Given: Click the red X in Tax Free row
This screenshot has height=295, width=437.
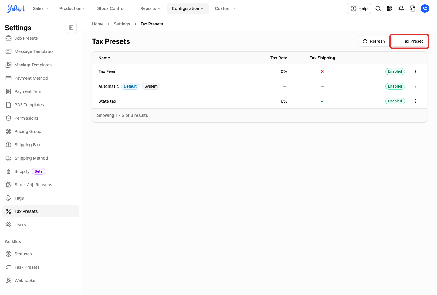Looking at the screenshot, I should [323, 71].
